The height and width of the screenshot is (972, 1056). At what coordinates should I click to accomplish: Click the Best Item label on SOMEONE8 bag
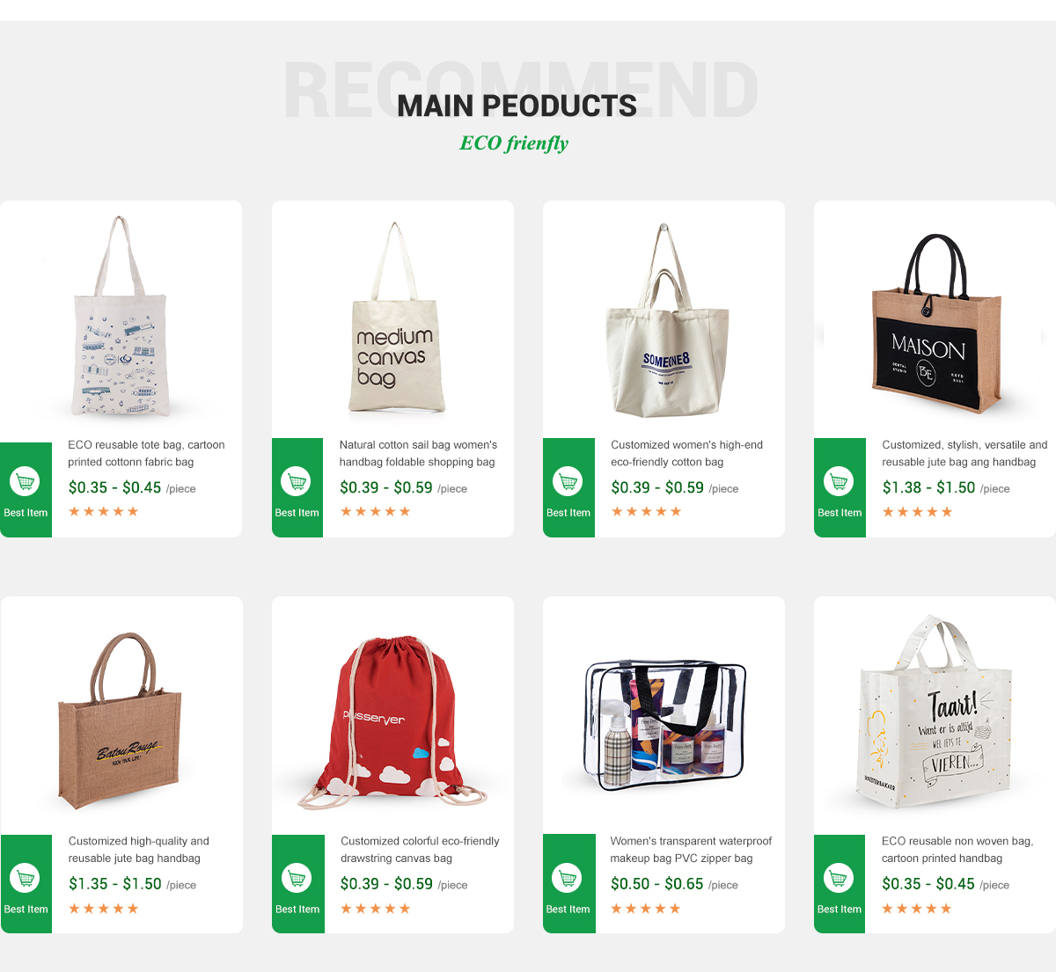click(x=568, y=513)
